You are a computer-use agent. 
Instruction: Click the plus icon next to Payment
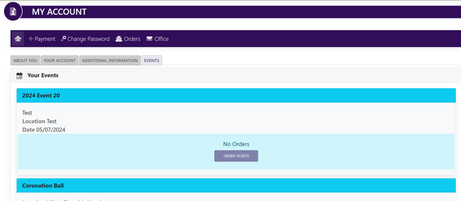(31, 39)
